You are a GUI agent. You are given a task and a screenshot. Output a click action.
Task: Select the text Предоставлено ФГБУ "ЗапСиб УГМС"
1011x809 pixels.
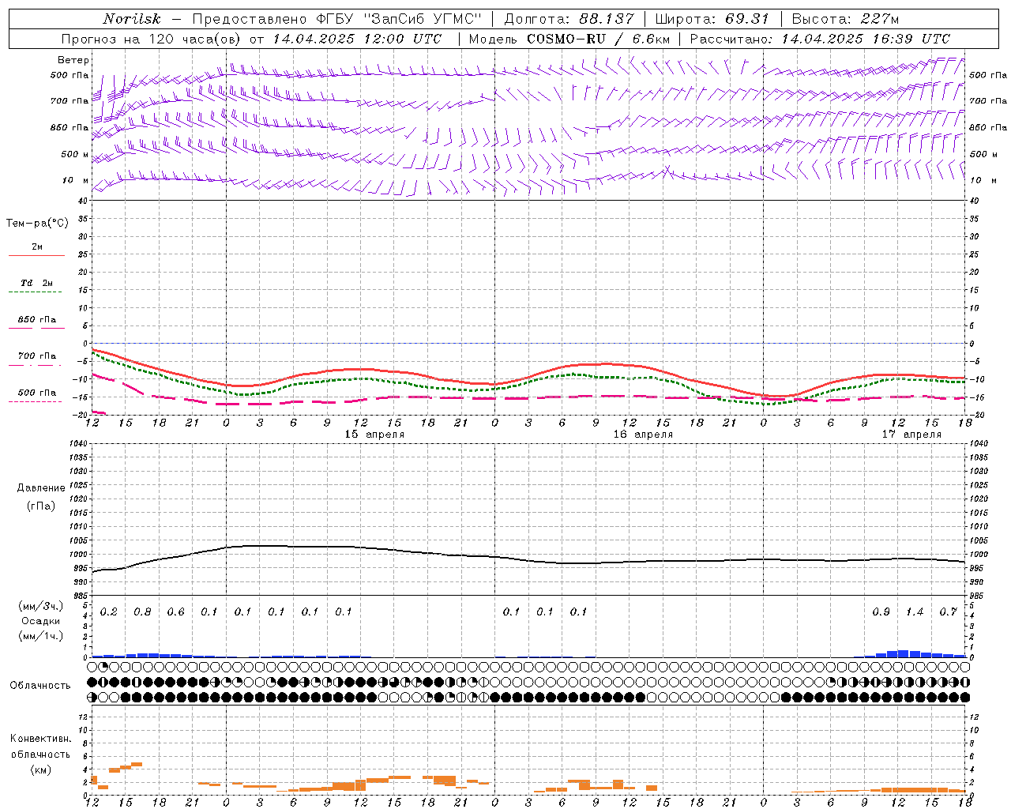pos(336,19)
